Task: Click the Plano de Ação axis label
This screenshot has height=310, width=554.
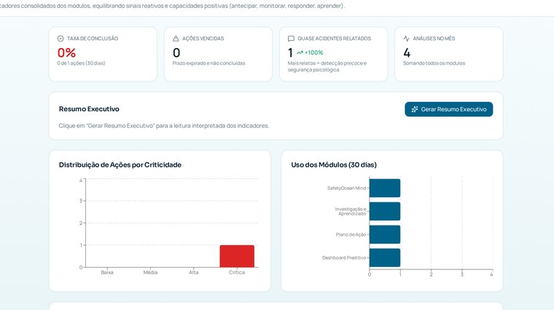Action: [x=351, y=234]
